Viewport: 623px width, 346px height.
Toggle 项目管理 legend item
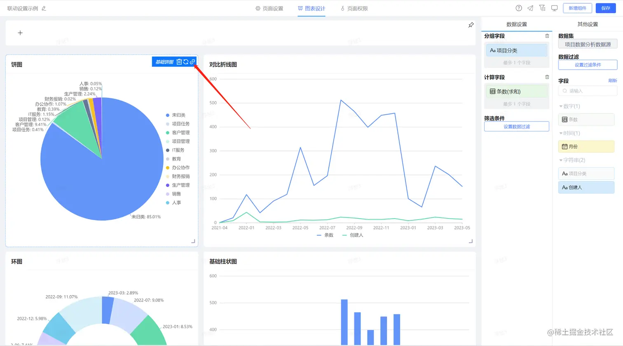[178, 141]
